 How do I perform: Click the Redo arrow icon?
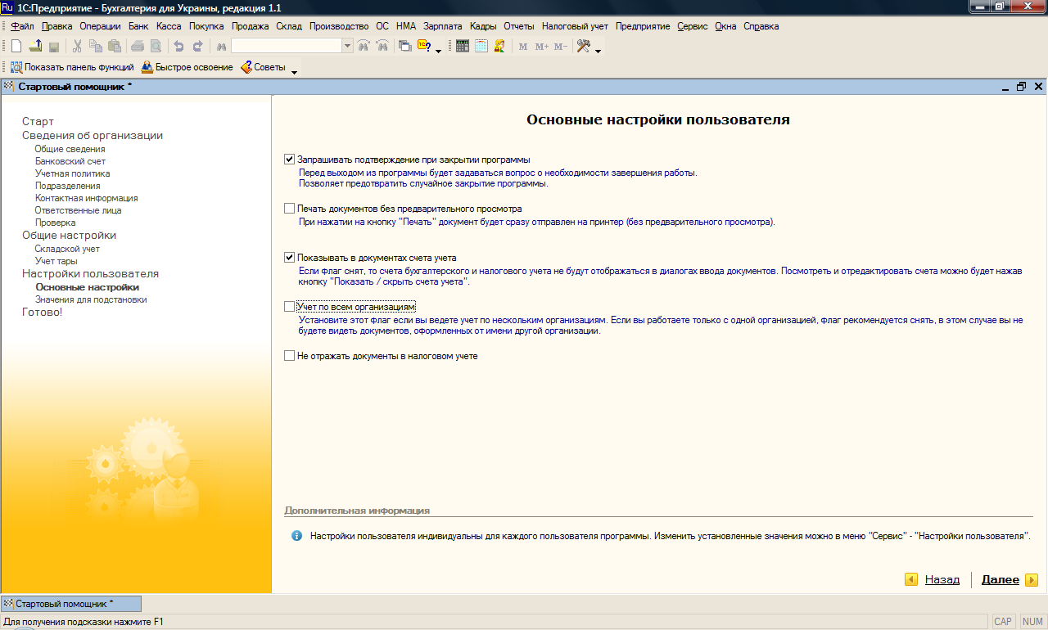point(197,47)
